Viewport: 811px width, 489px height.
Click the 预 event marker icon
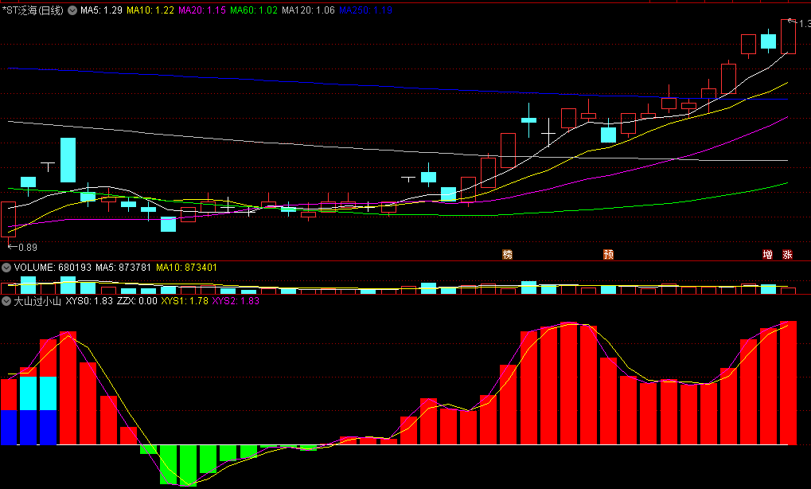click(609, 255)
